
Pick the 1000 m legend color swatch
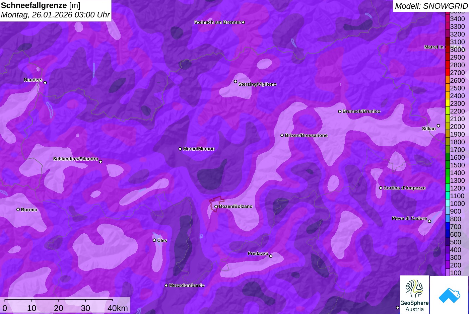447,204
